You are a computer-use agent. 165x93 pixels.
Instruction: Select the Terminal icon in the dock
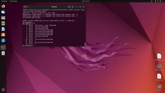(3, 48)
